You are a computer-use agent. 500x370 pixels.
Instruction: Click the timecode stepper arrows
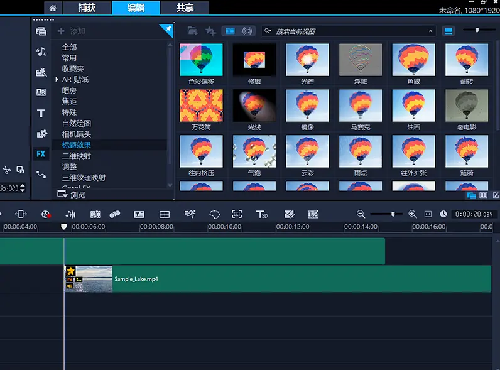coord(23,188)
